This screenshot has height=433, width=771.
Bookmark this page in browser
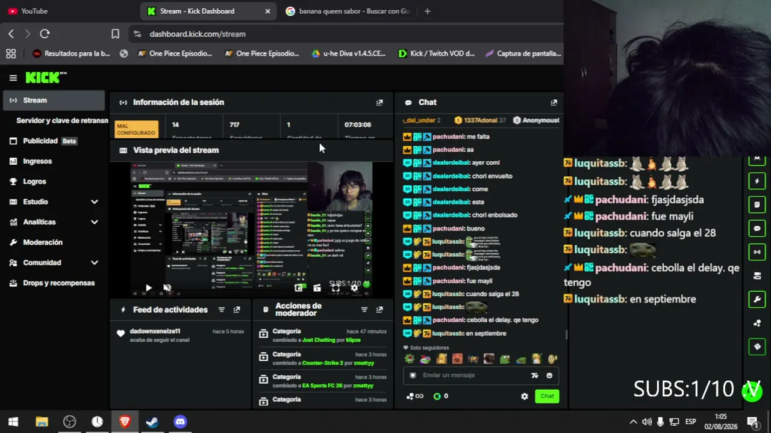tap(115, 34)
